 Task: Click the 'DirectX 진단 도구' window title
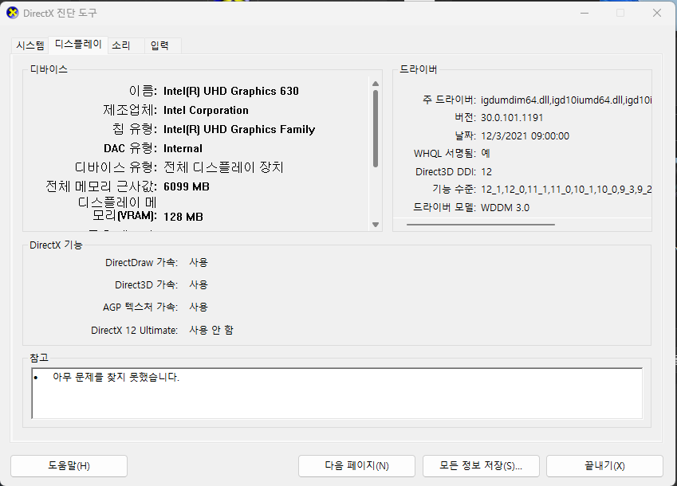60,13
